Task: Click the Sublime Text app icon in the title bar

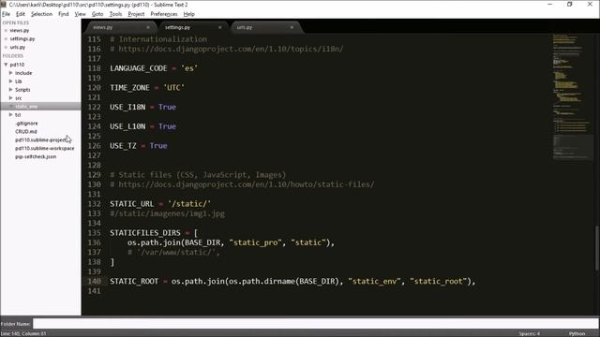Action: click(x=4, y=4)
